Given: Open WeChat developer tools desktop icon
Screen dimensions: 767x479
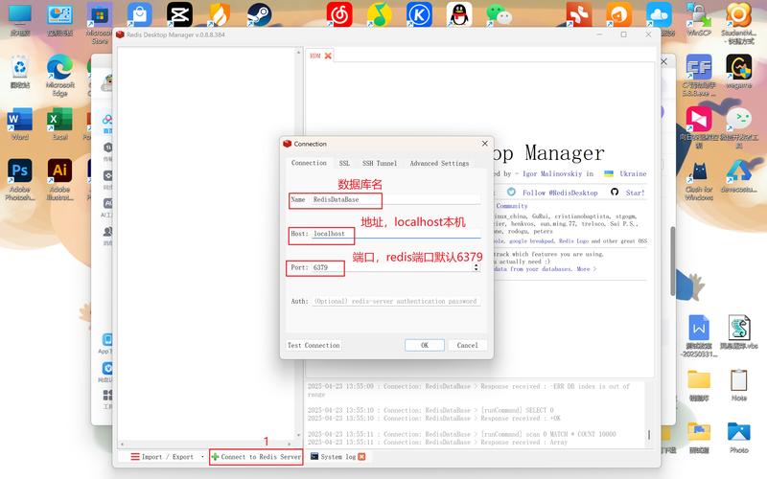Looking at the screenshot, I should point(738,128).
